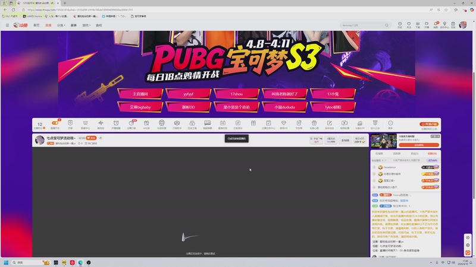
Task: Open the monitor screen icon in streamer toolbar
Action: pyautogui.click(x=207, y=124)
